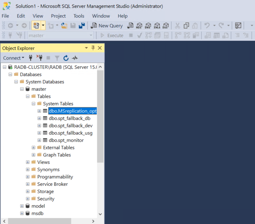Select dbo.spt_fallback_dev table
The width and height of the screenshot is (255, 224).
pos(71,126)
